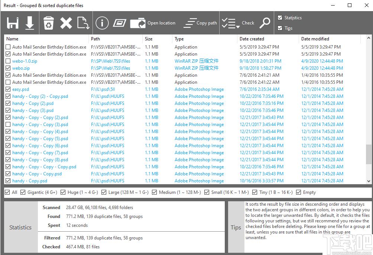
Task: Click the magnifier search icon
Action: (265, 23)
